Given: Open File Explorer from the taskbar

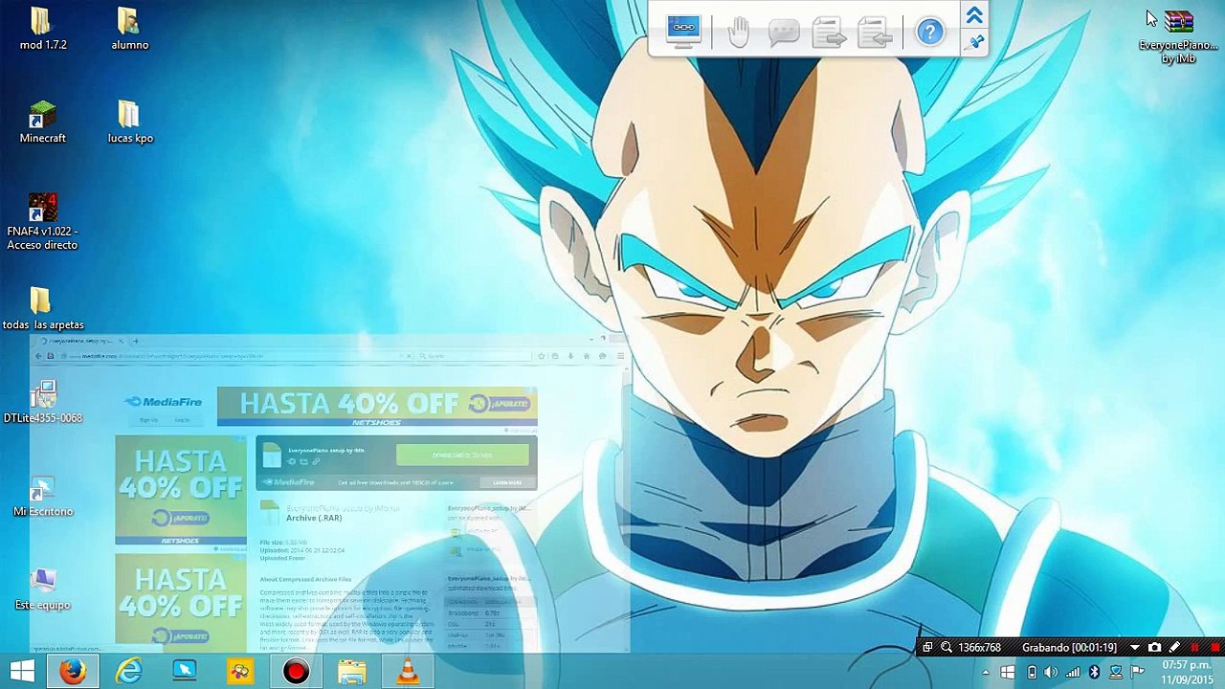Looking at the screenshot, I should (x=351, y=672).
